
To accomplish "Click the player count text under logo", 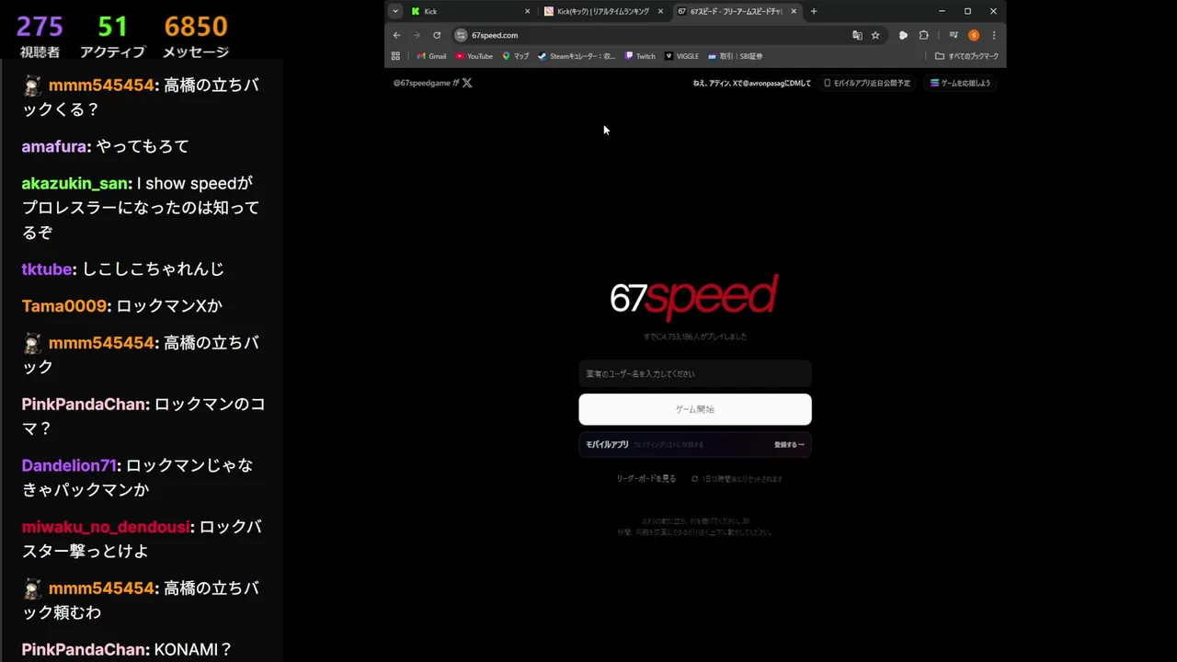I will 695,337.
